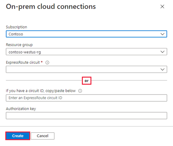Click the ExpressRoute circuit label text

pyautogui.click(x=23, y=62)
